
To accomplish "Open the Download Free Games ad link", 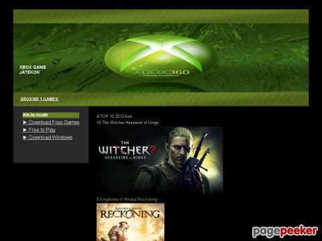I will (x=51, y=123).
